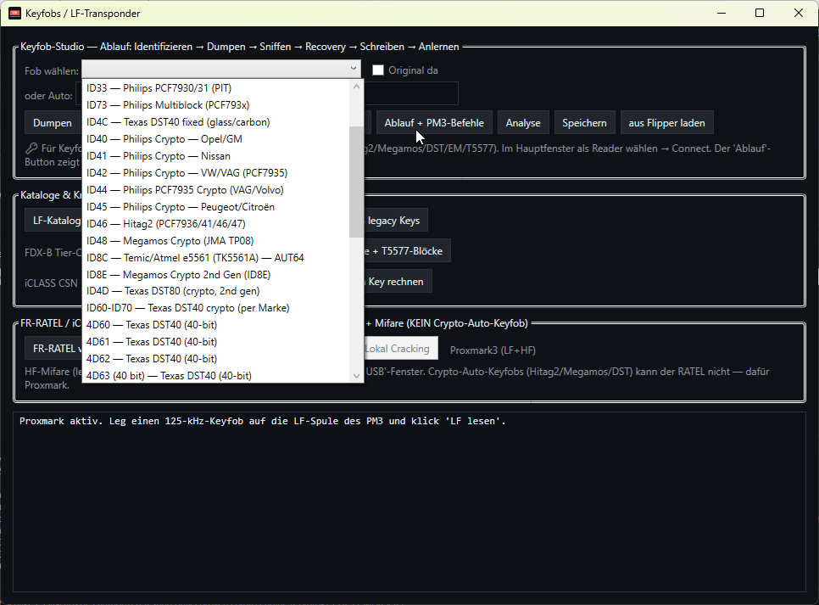This screenshot has height=605, width=819.
Task: Select '4D62 — Texas DST40 (40-bit)'
Action: coord(215,359)
